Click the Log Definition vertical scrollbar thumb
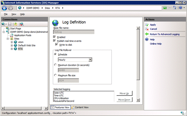Screen dimensions: 187x116 pos(138,55)
